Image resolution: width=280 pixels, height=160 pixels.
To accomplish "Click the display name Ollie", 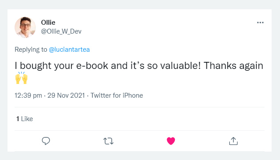I will [48, 23].
